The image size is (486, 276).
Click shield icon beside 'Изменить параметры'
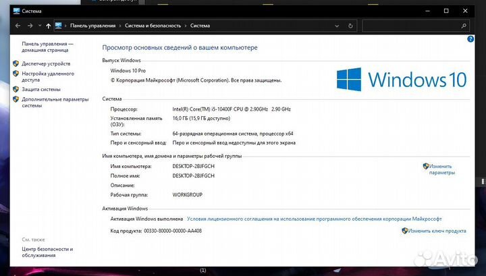[426, 166]
